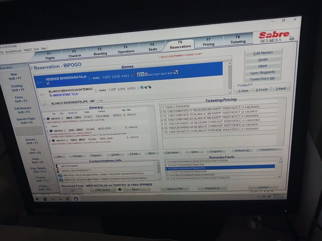Click the Cancel button
This screenshot has width=322, height=241.
[x=263, y=187]
